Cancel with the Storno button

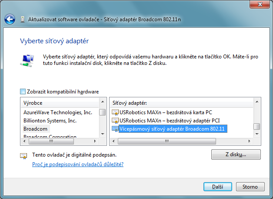click(250, 187)
